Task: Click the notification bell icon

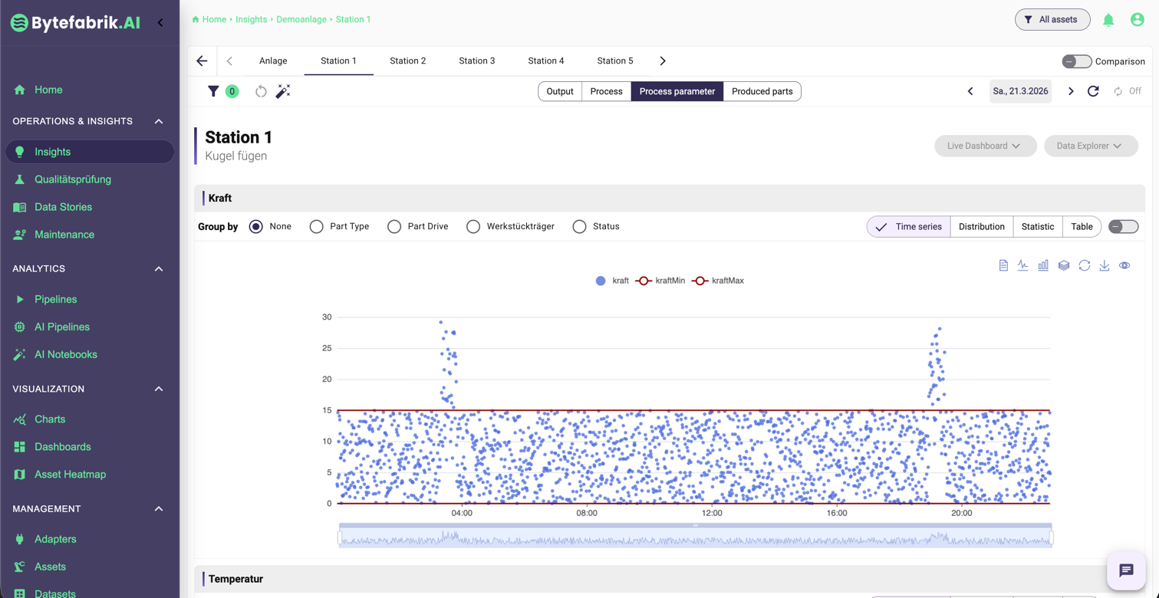Action: tap(1108, 21)
